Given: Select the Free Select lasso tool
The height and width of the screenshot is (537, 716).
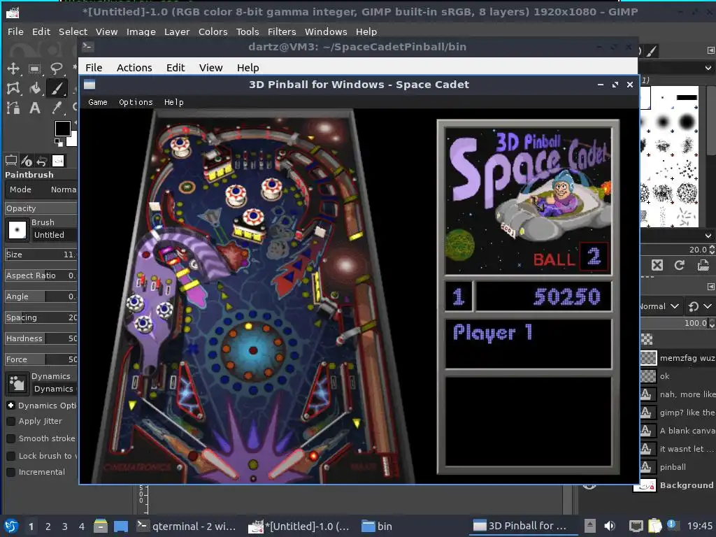Looking at the screenshot, I should click(x=56, y=69).
